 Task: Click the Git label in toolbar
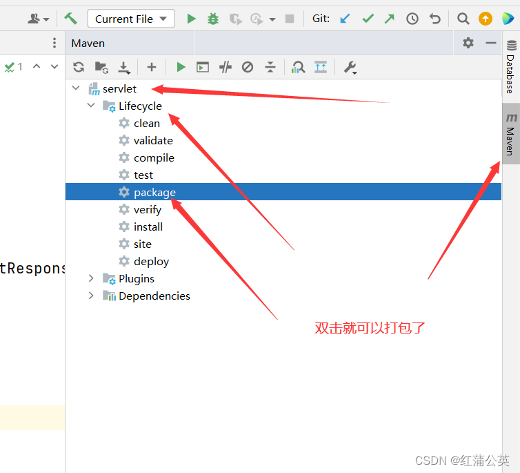click(321, 19)
